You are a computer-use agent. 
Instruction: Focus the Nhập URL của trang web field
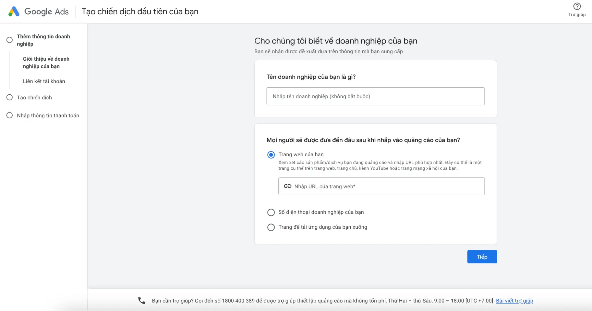tap(381, 186)
